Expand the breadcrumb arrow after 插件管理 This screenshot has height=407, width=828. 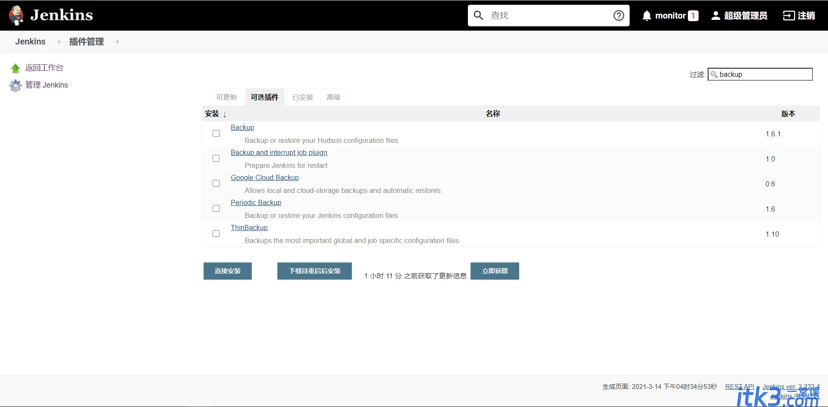tap(117, 42)
